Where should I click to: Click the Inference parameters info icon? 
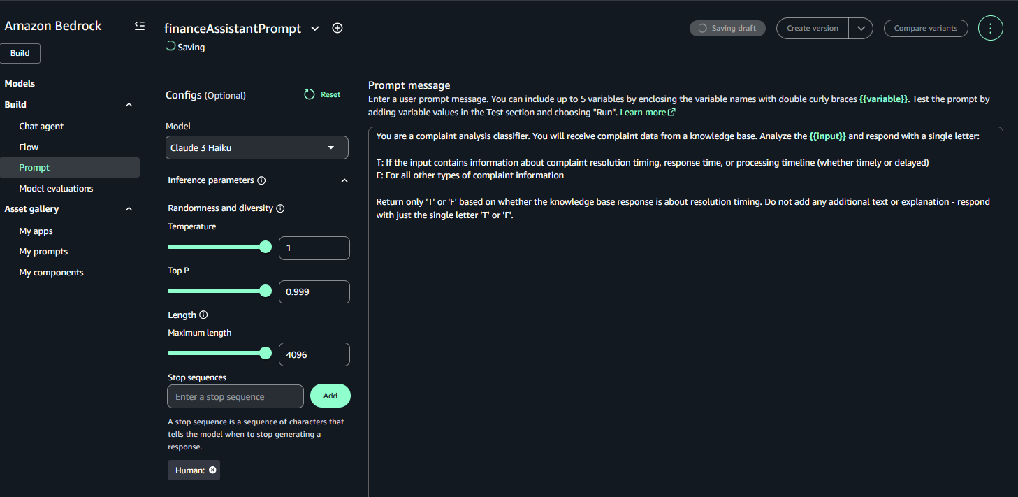click(x=261, y=180)
